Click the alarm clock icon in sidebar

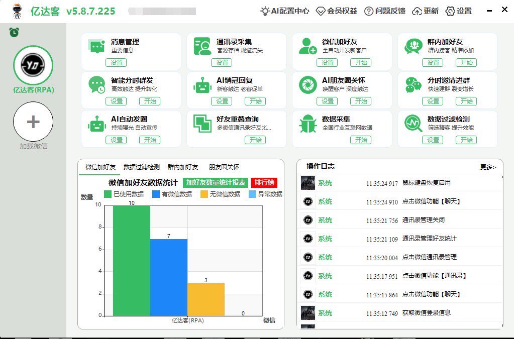(14, 33)
